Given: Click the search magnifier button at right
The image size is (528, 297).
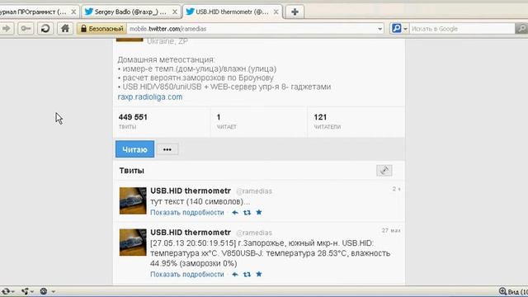Looking at the screenshot, I should coord(521,29).
